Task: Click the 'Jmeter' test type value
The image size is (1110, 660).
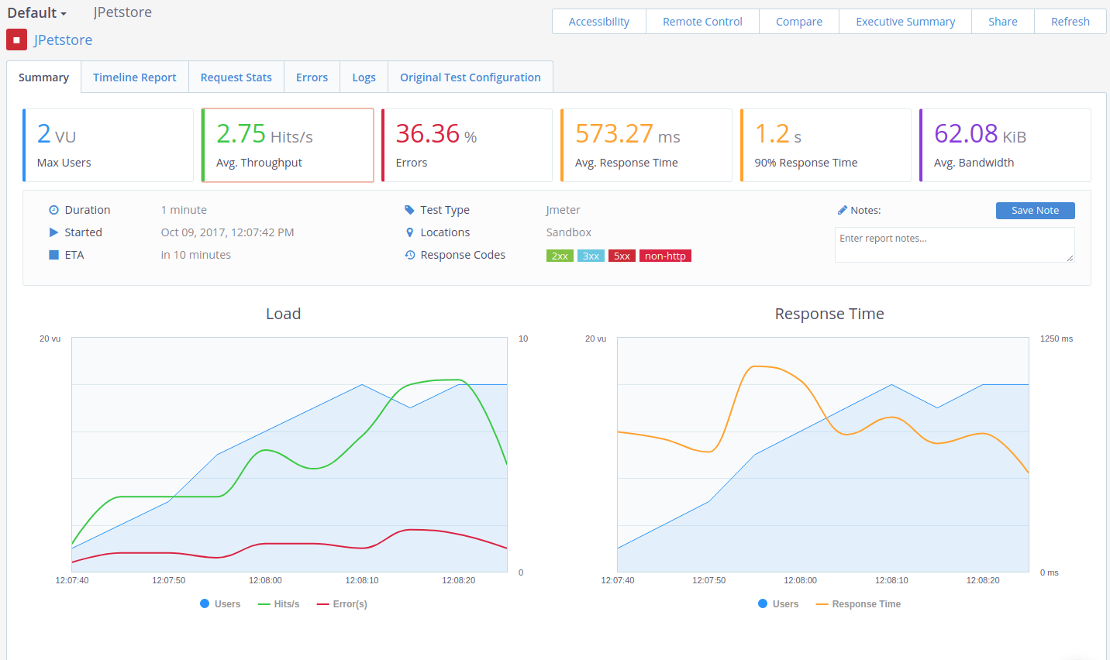Action: (563, 210)
